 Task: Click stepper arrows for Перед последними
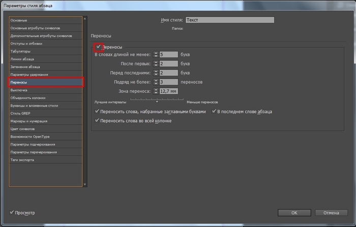pos(156,73)
